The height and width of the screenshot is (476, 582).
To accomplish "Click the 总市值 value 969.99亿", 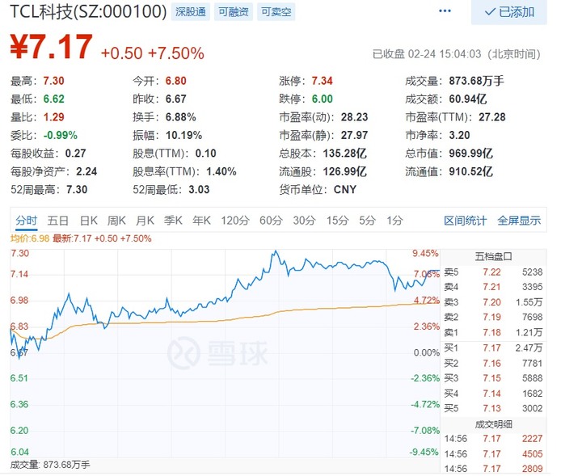I will point(470,154).
